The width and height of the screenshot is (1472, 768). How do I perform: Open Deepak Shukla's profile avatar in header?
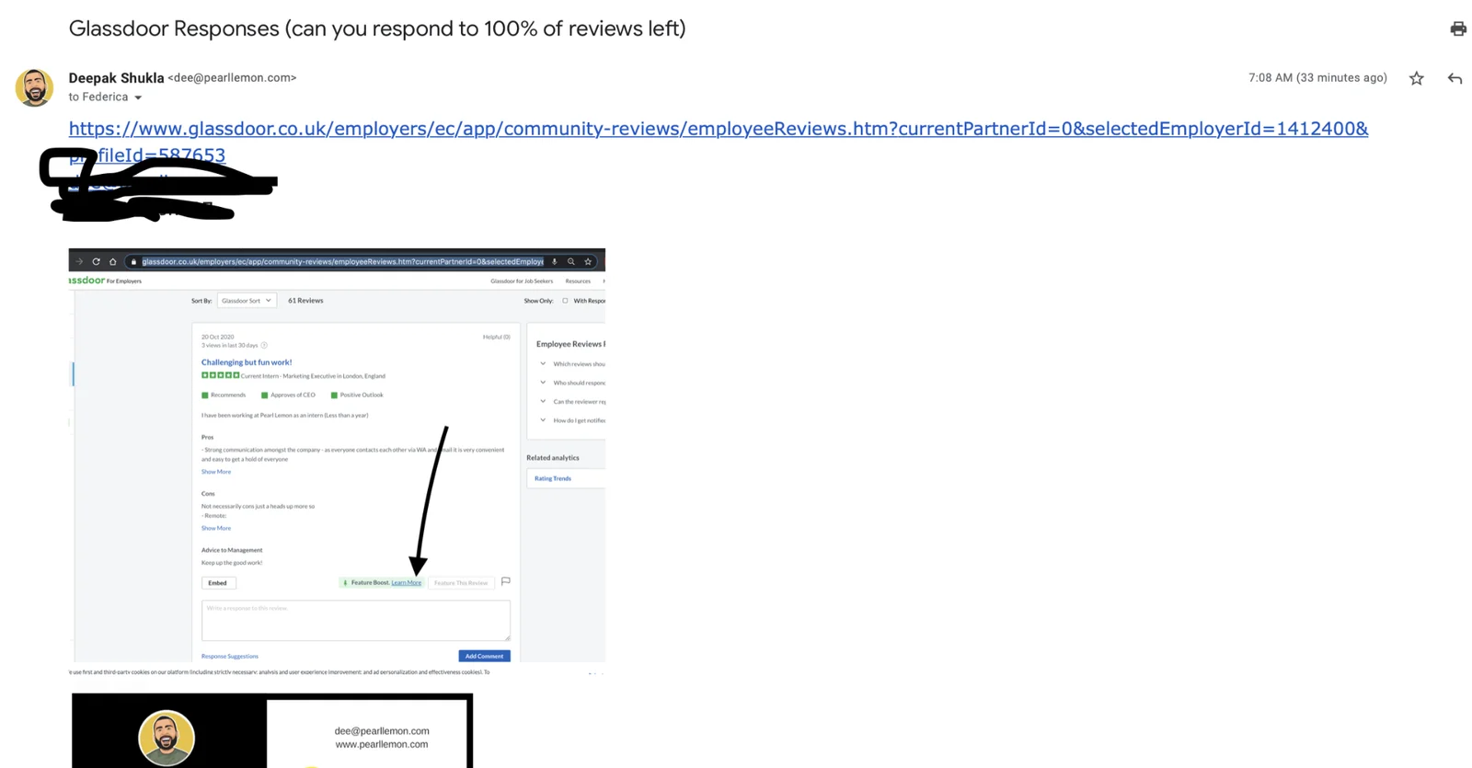pos(34,87)
